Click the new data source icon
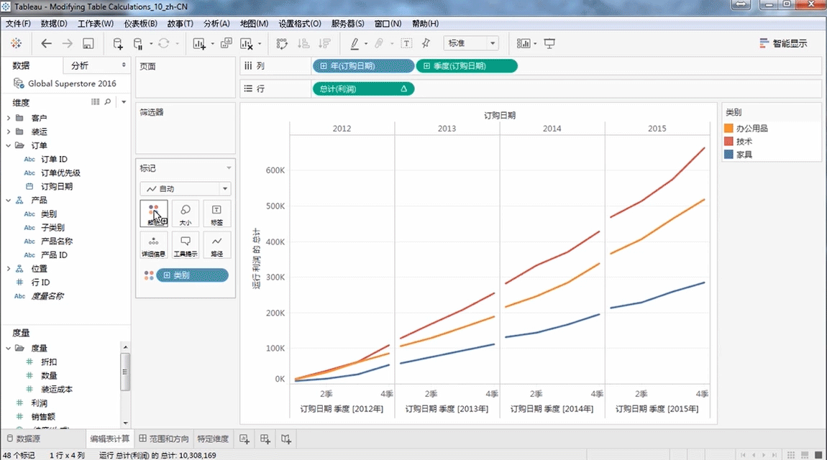Screen dimensions: 827x460 [x=118, y=44]
